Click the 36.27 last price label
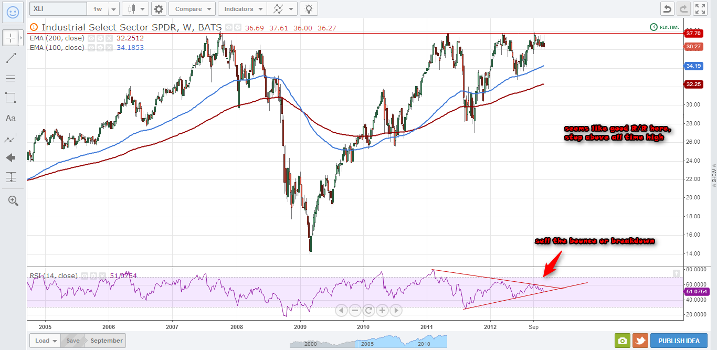The height and width of the screenshot is (350, 717). (692, 47)
